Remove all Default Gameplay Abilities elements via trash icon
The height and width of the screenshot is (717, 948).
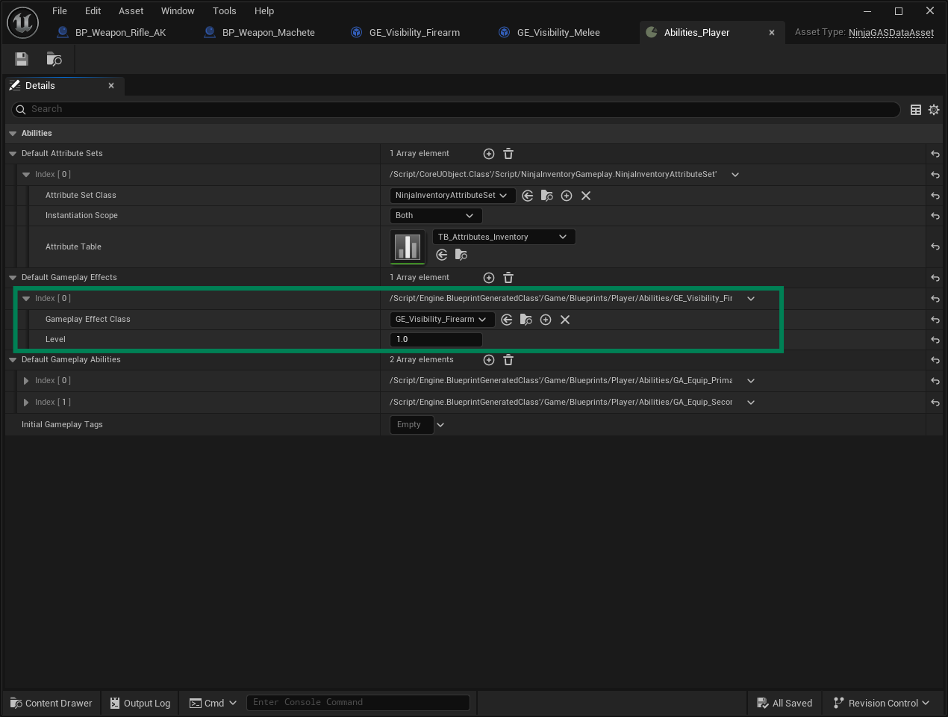point(508,360)
